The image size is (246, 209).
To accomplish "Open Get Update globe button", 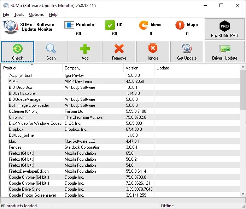I will [187, 51].
